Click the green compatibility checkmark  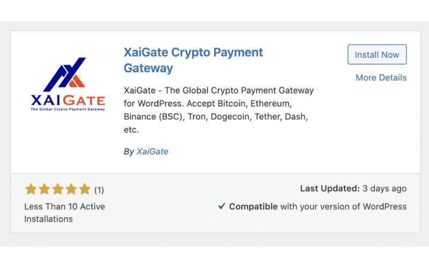pyautogui.click(x=221, y=206)
